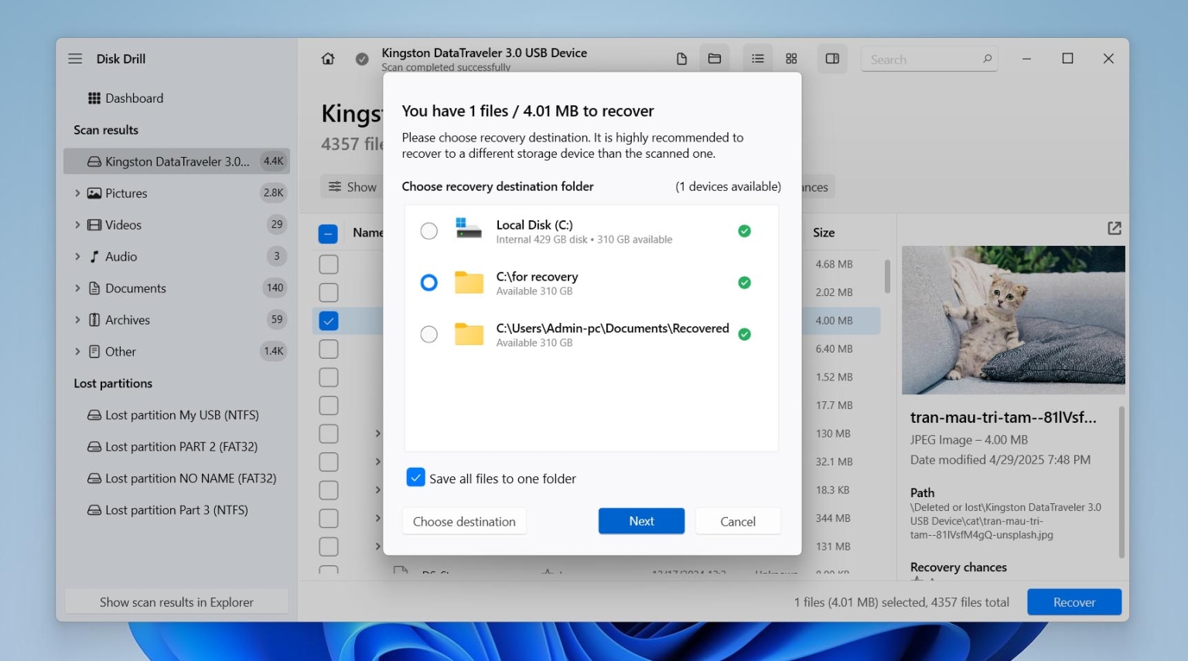Toggle the select-all checkbox in file list header

pos(328,233)
